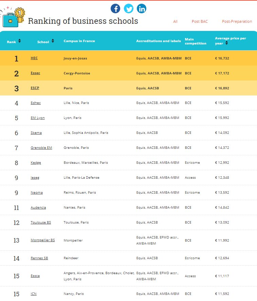Viewport: 257px width, 301px height.
Task: Click the Ranking of business schools heading
Action: [83, 21]
